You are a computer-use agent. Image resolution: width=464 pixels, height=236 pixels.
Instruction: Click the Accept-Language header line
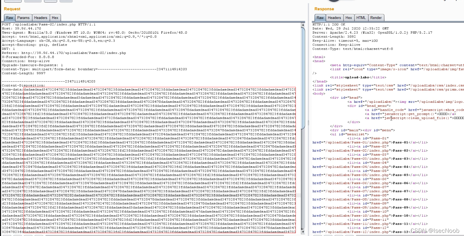point(59,41)
